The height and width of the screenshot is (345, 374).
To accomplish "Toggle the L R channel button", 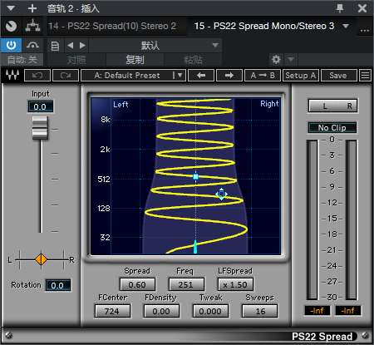I will (x=332, y=106).
